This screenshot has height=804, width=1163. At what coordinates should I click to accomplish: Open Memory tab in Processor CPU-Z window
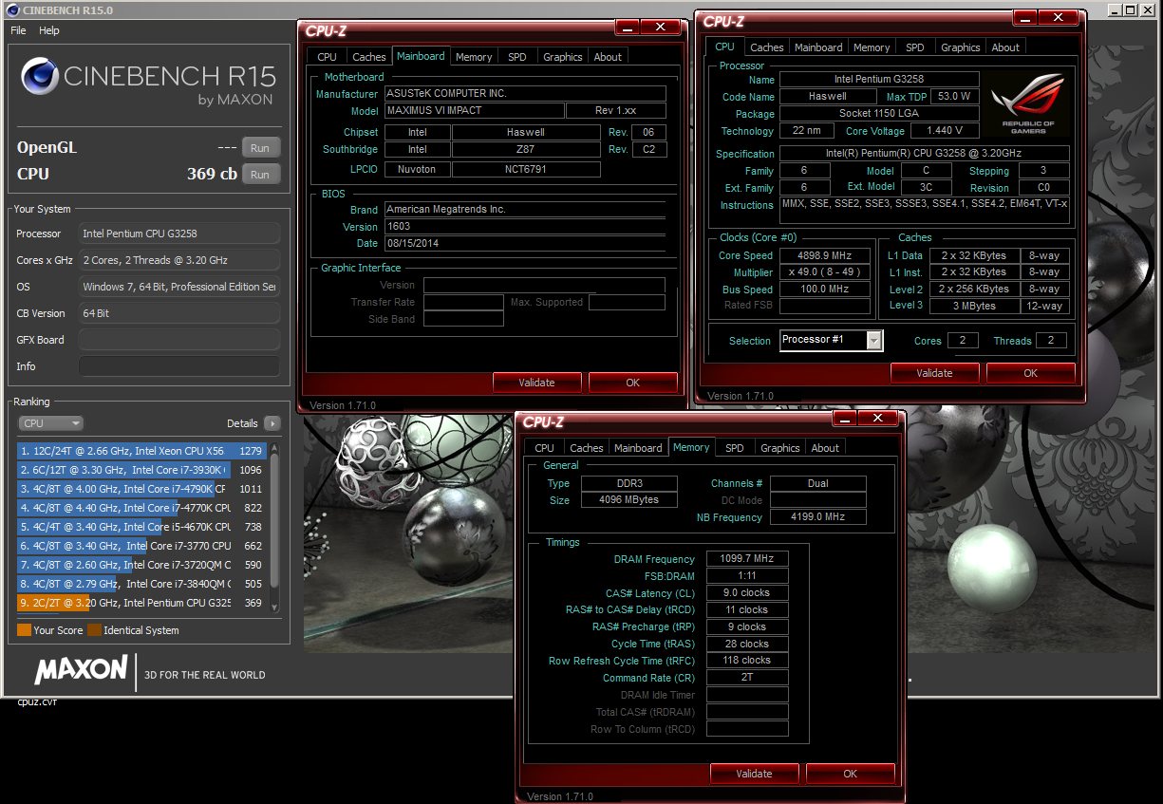coord(872,47)
